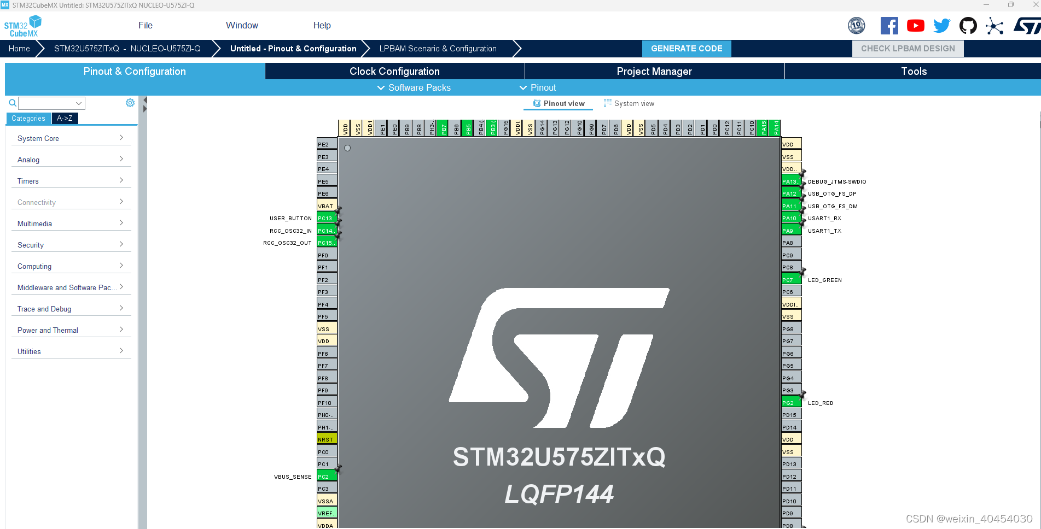1041x529 pixels.
Task: Select pin PA13 DEBUG_JTMS-SWDIO
Action: click(x=792, y=181)
